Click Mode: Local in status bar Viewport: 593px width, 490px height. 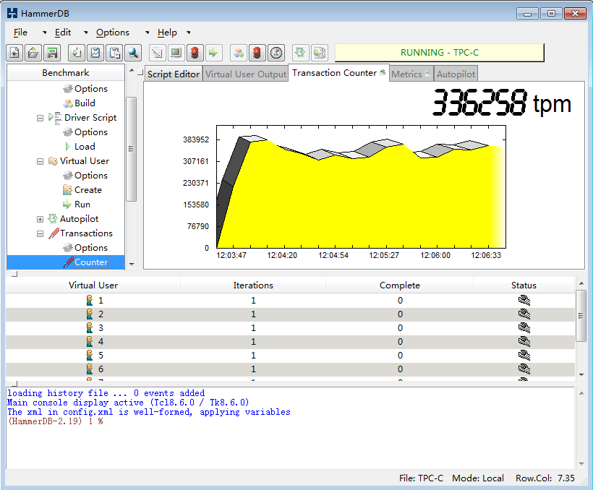(x=477, y=478)
